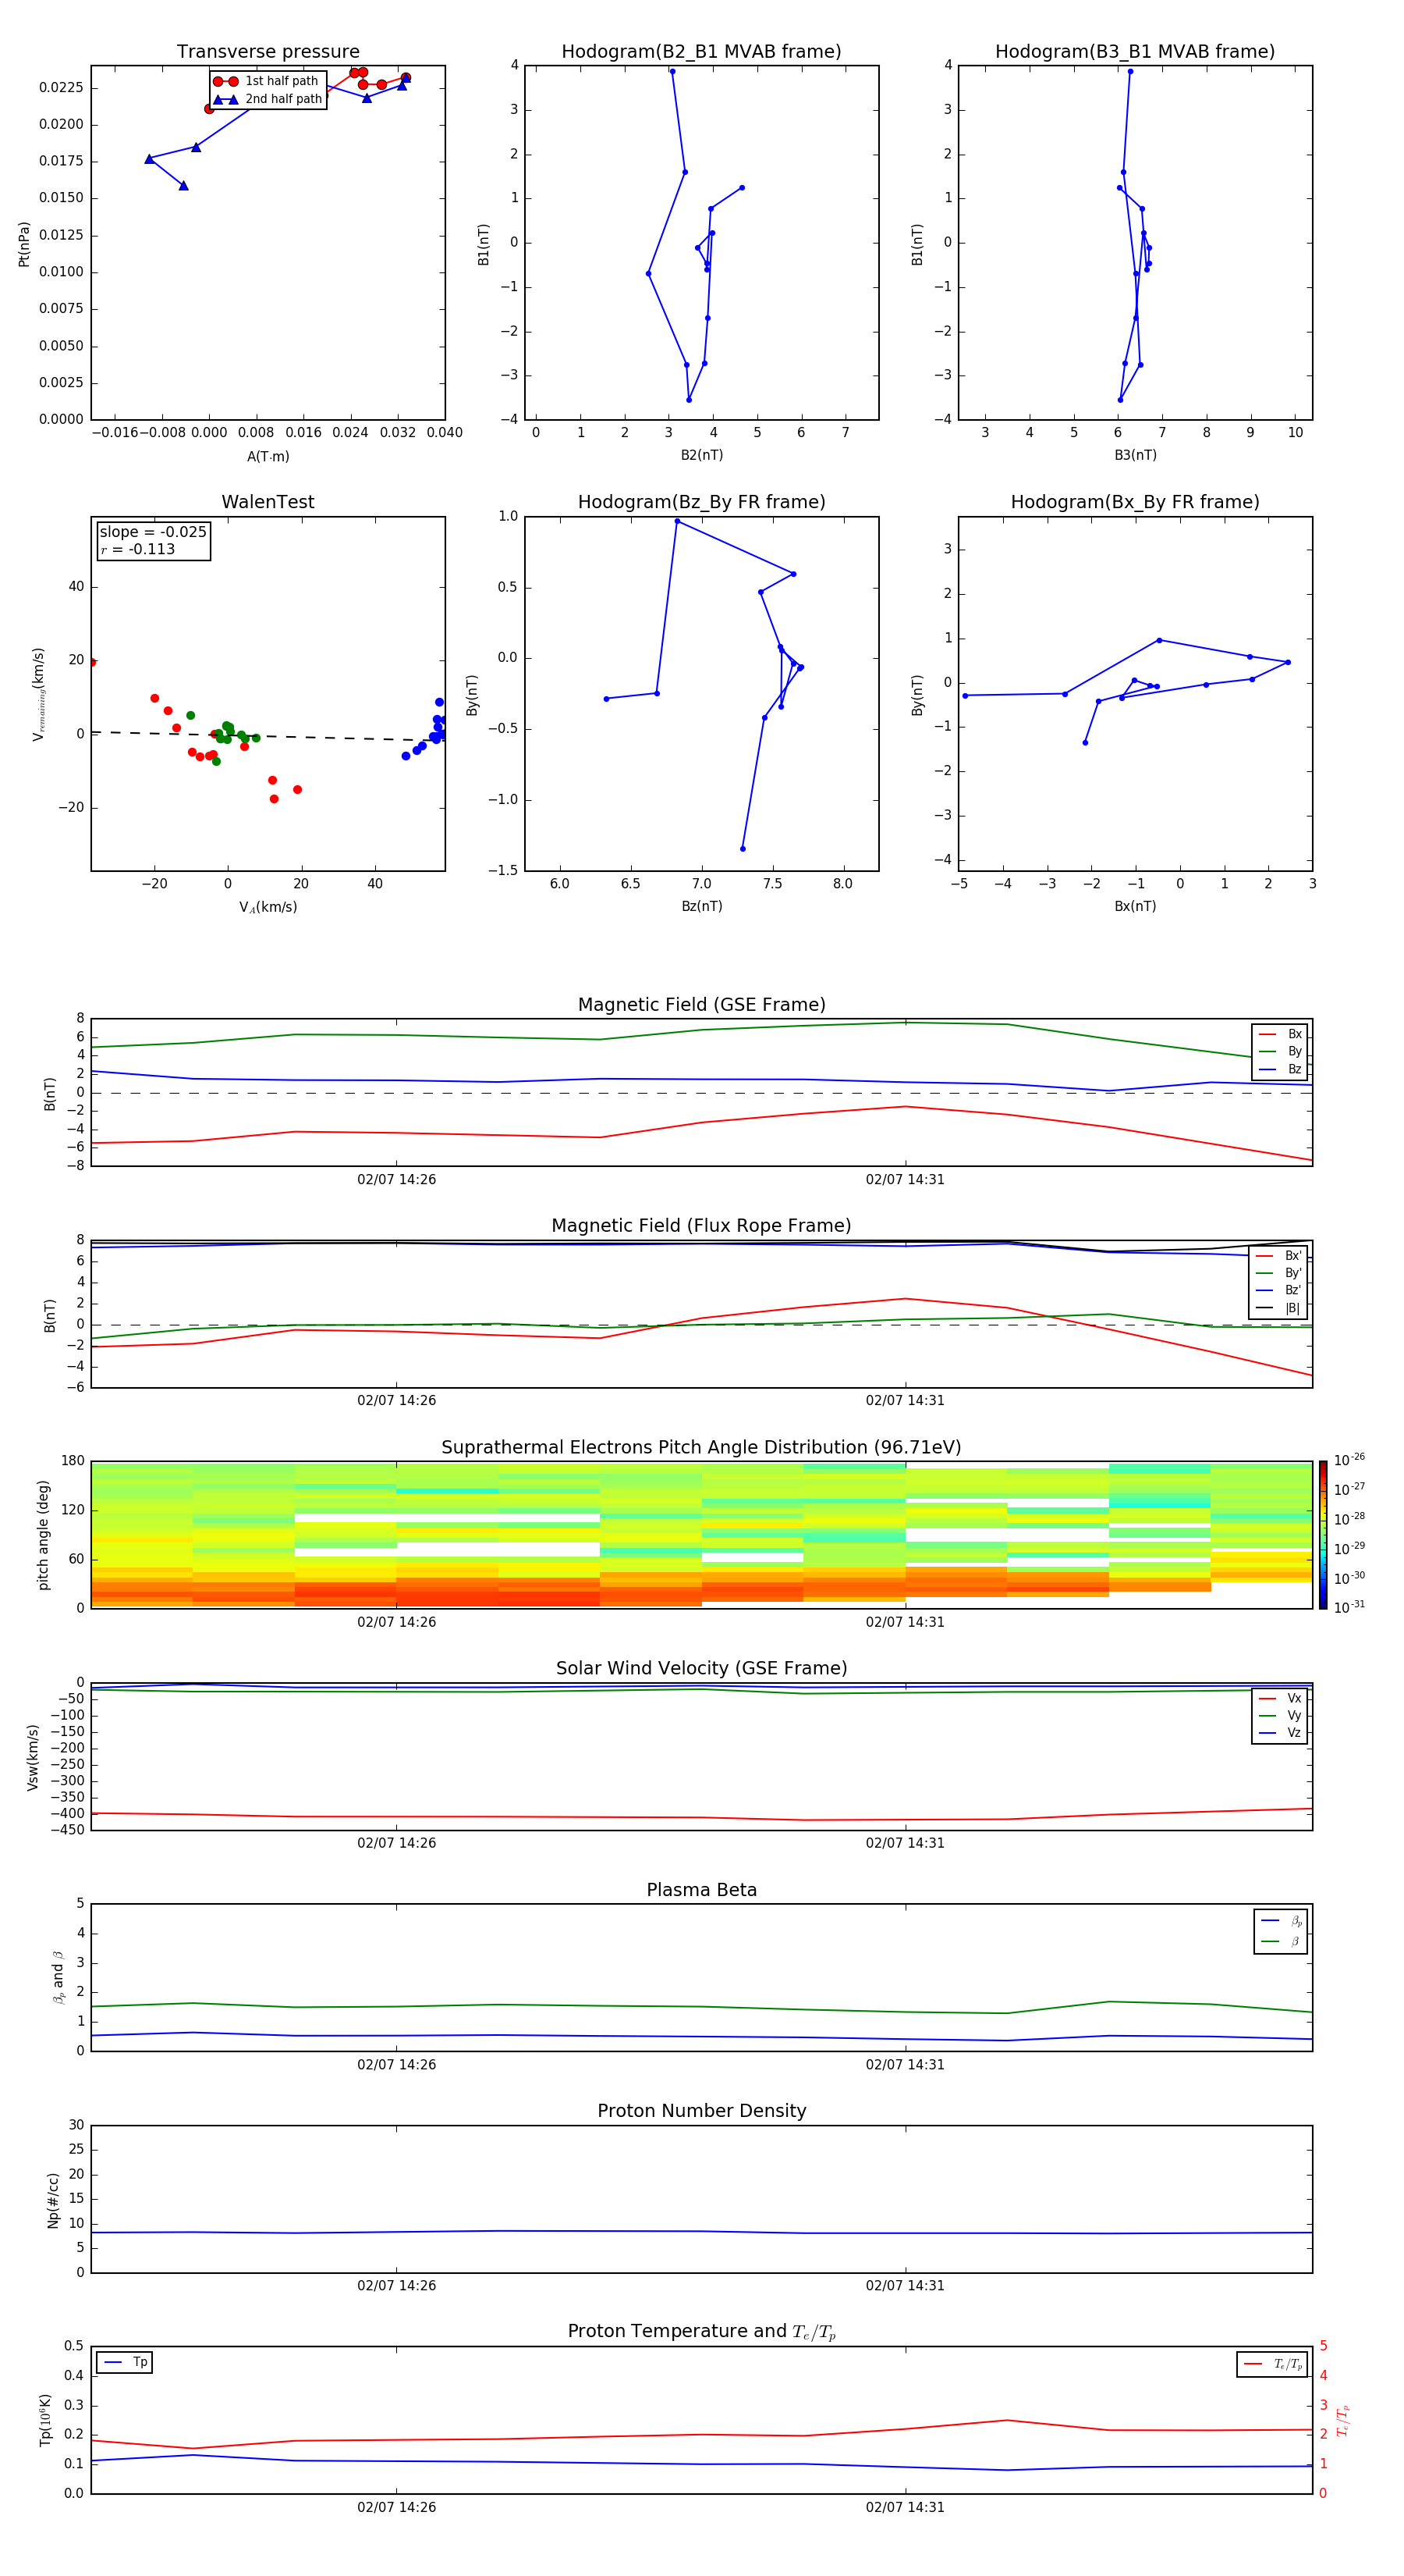Image resolution: width=1404 pixels, height=2576 pixels.
Task: Select the "Vsw(km/s)" y-axis label
Action: (x=33, y=1757)
